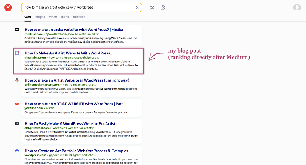Click Medium favicon beside first result
The image size is (306, 165).
(x=17, y=30)
